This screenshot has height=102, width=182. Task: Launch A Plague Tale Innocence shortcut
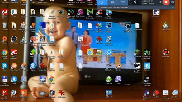pyautogui.click(x=137, y=68)
